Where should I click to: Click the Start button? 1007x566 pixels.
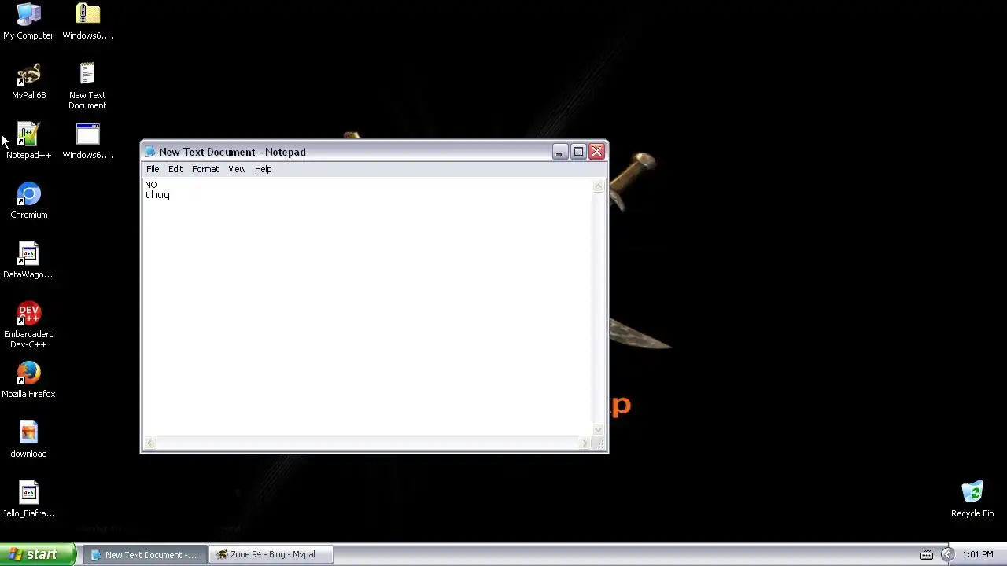(38, 554)
